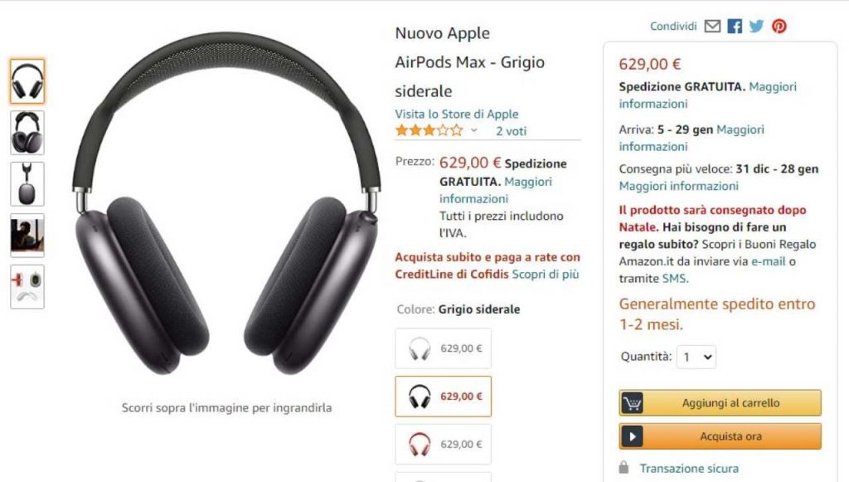Select the space gray color option
Image resolution: width=849 pixels, height=482 pixels.
coord(444,397)
